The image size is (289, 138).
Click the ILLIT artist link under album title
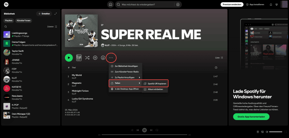point(107,45)
